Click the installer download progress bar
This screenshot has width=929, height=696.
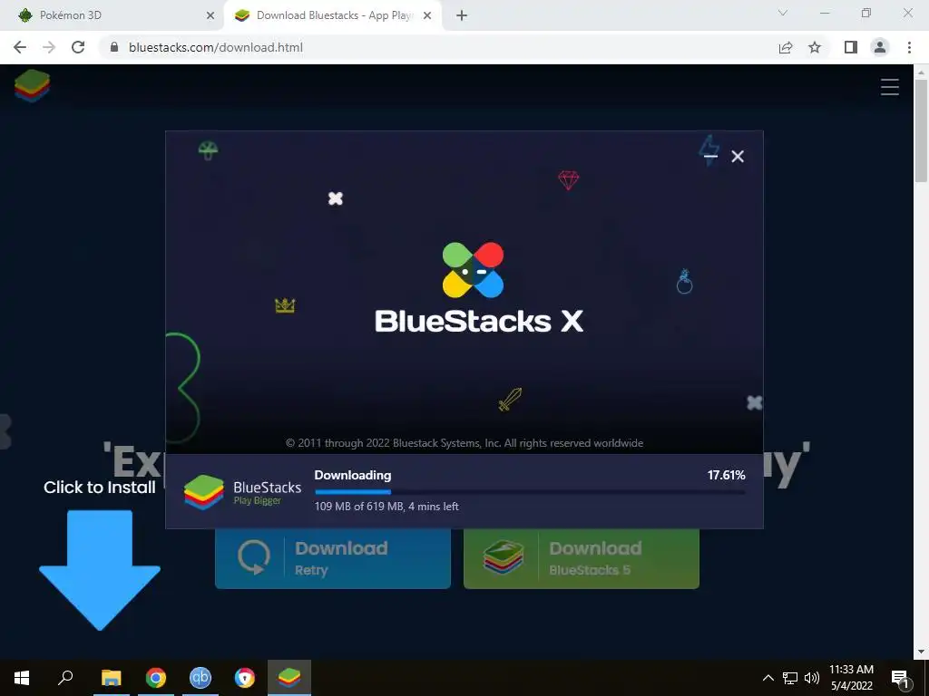[530, 492]
